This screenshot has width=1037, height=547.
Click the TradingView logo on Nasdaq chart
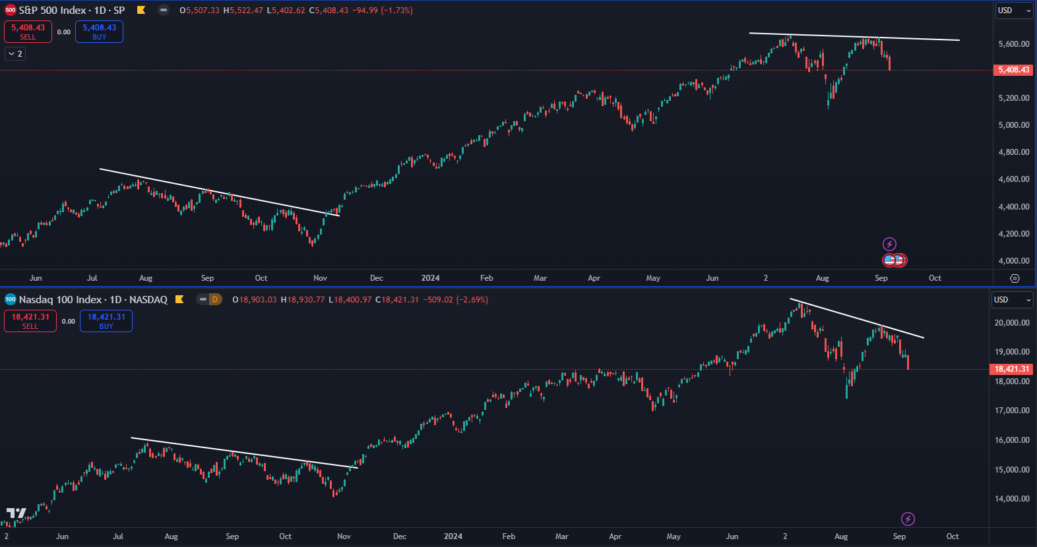[x=16, y=513]
